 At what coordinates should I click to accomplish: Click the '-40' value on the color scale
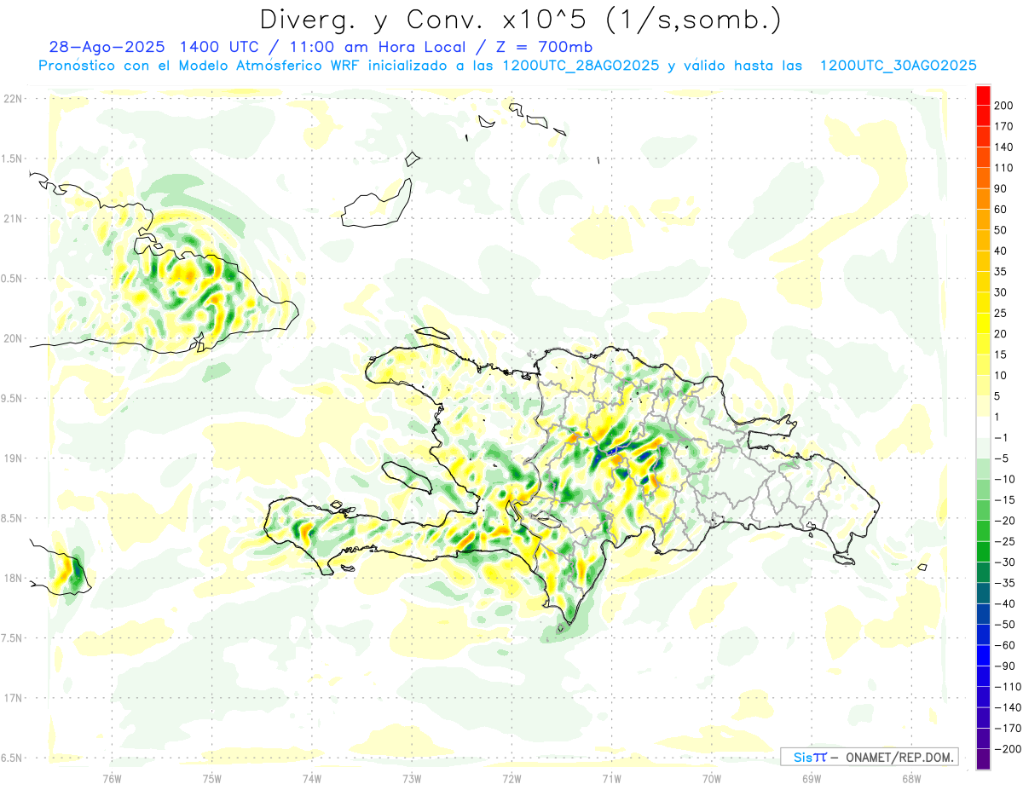coord(1003,603)
